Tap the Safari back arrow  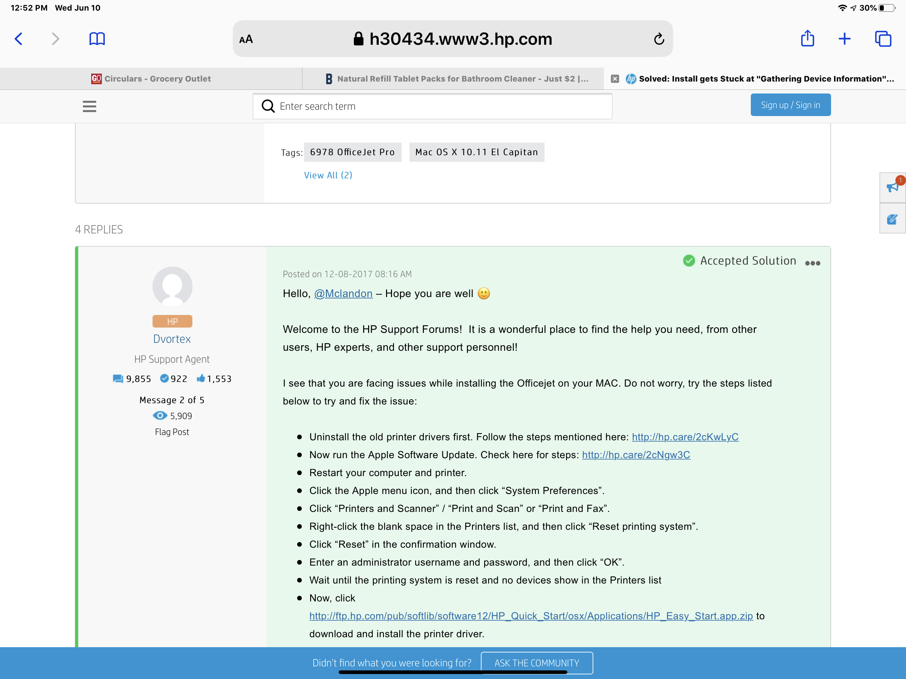(19, 39)
